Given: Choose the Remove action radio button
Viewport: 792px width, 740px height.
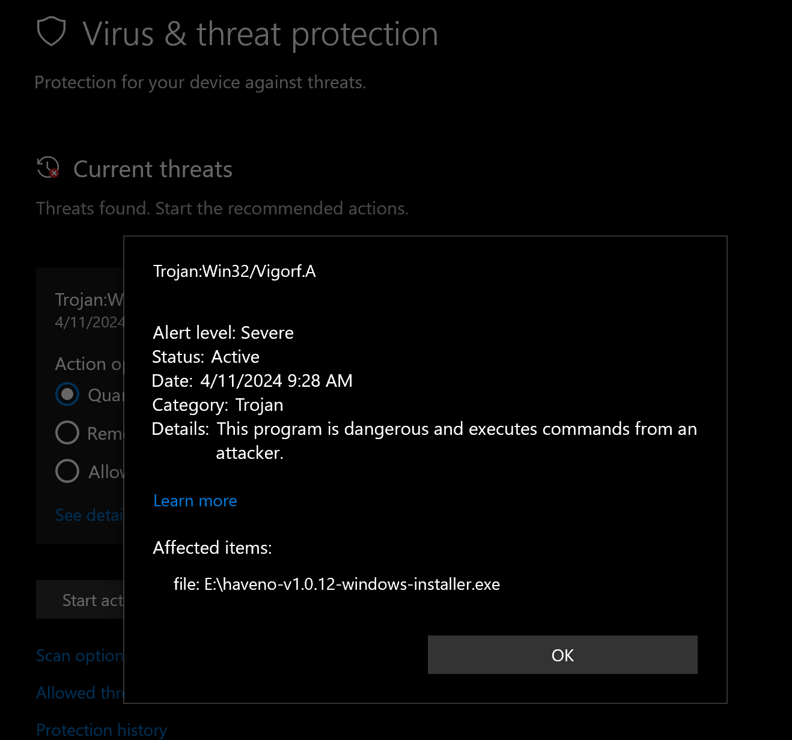Looking at the screenshot, I should pos(67,432).
